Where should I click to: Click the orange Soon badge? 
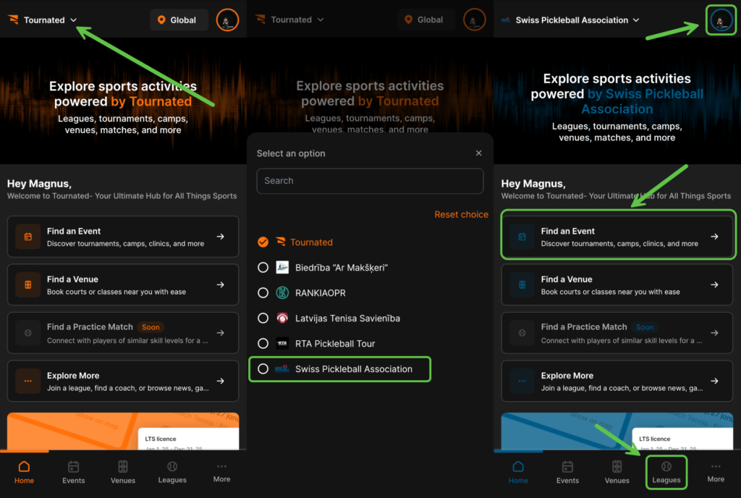[x=151, y=327]
